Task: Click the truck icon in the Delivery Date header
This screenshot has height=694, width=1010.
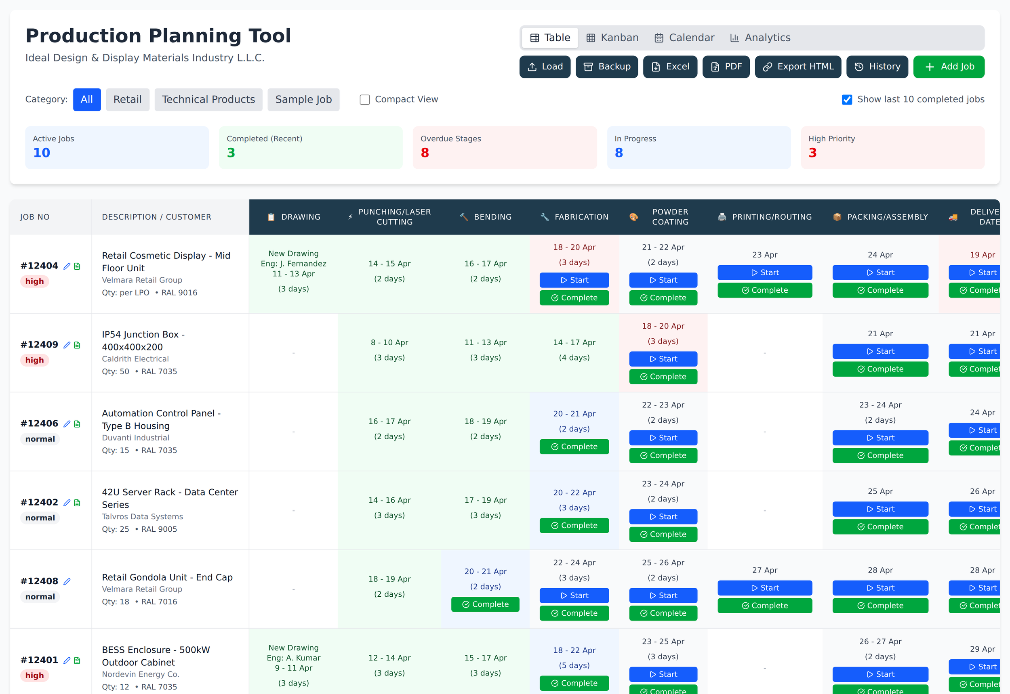Action: tap(953, 216)
